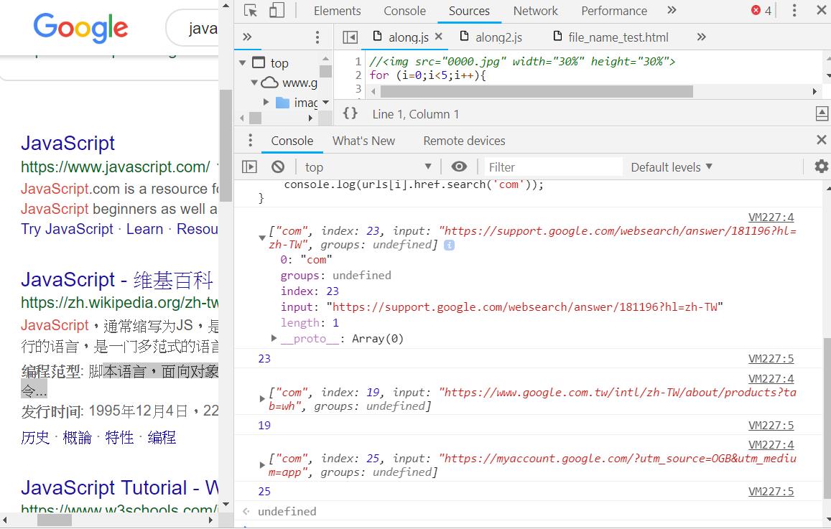Click the 'index: 23' property row

(310, 291)
